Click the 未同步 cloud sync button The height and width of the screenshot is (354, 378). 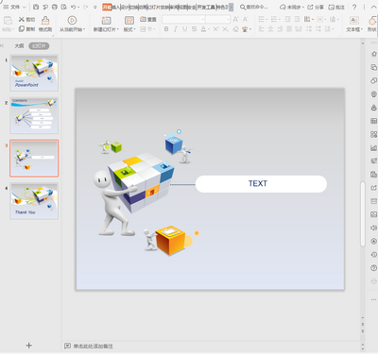(291, 7)
